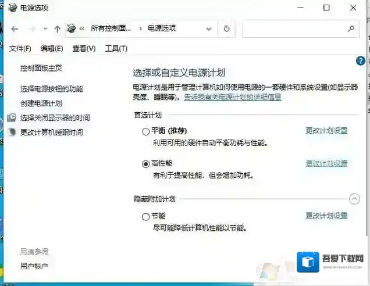370x286 pixels.
Task: Maximize the 电源选项 window
Action: (x=326, y=8)
